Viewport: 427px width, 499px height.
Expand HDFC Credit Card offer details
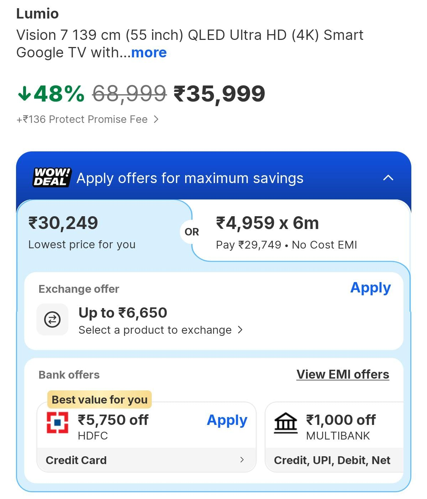coord(242,460)
